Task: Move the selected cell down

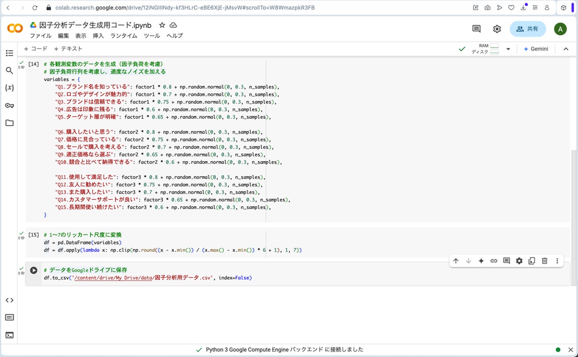Action: (x=468, y=261)
